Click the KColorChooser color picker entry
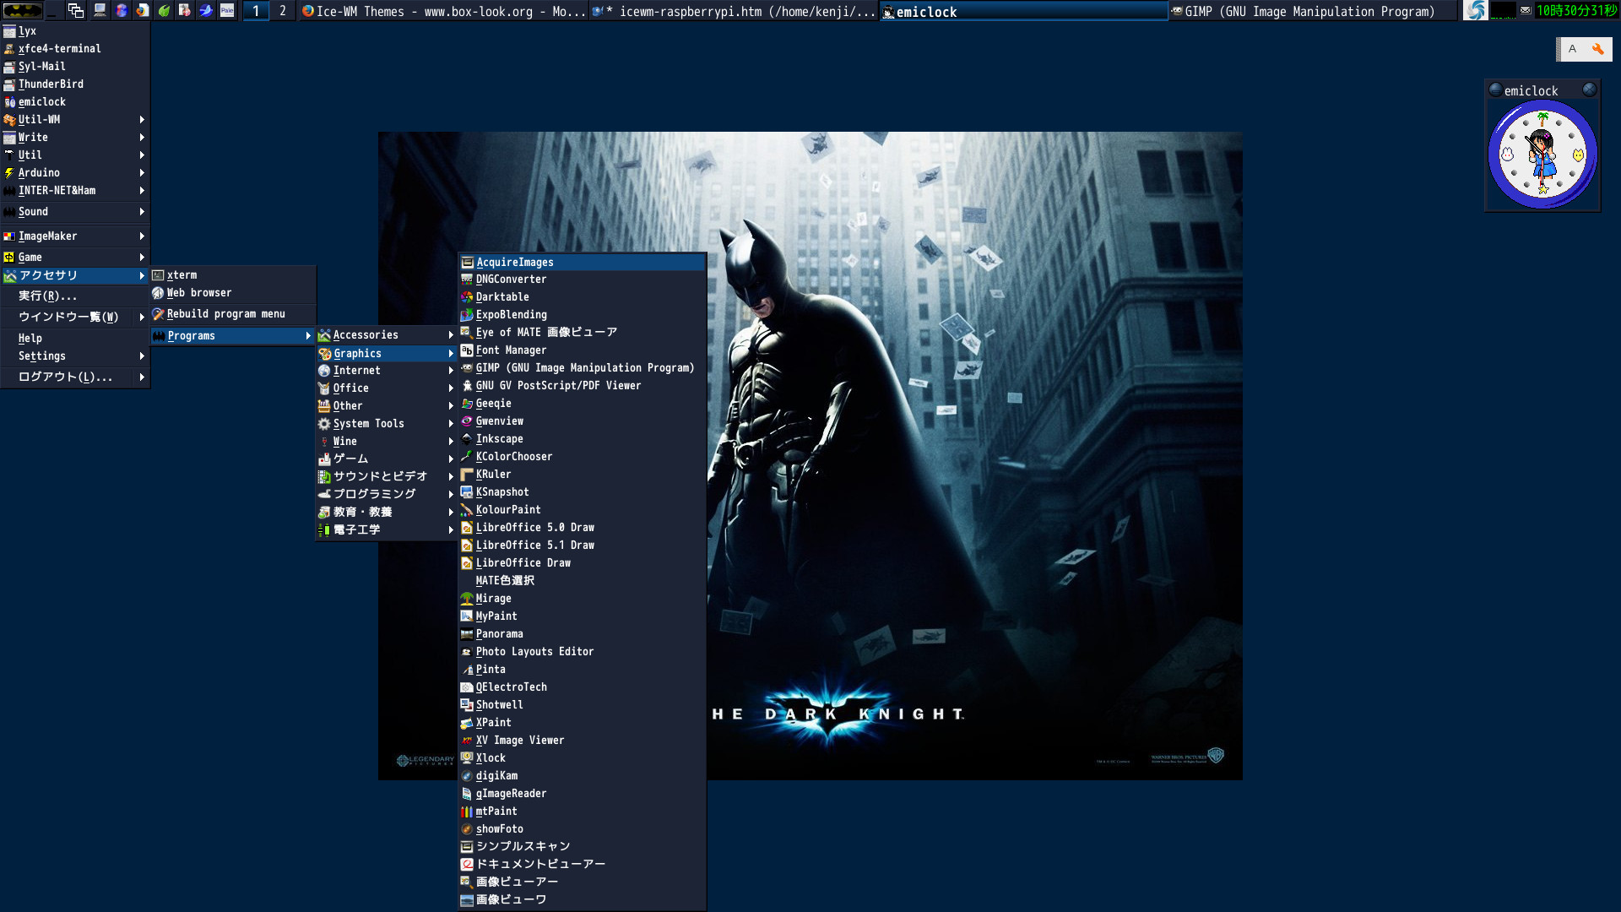1621x912 pixels. coord(513,457)
